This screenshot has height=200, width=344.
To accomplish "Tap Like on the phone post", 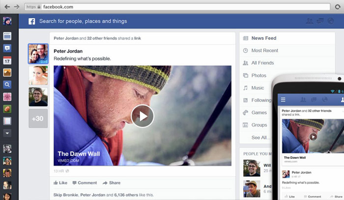I will coord(290,197).
